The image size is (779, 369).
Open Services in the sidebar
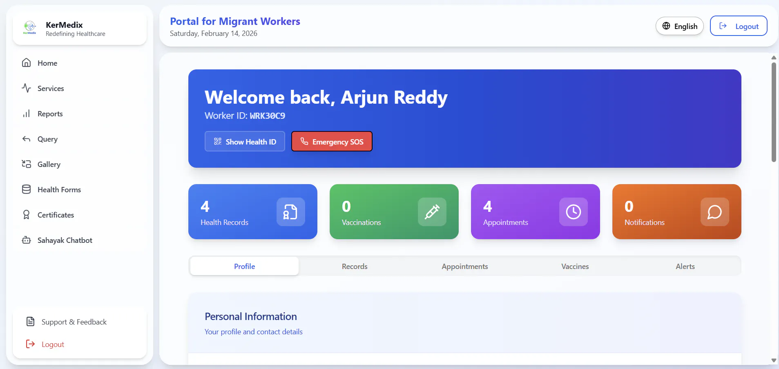point(80,88)
